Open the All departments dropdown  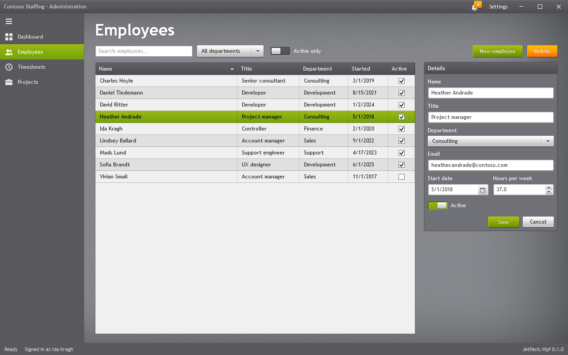[230, 51]
